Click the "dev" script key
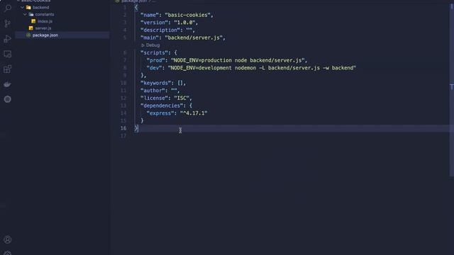 tap(154, 68)
